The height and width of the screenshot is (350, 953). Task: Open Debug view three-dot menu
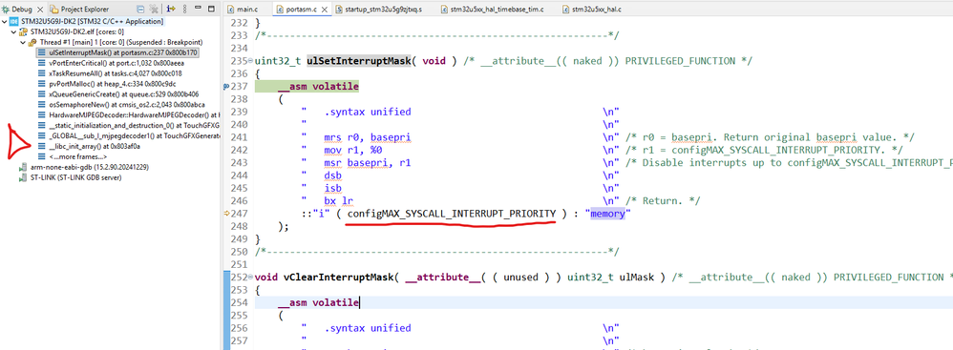tap(184, 10)
